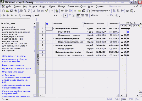Screen dimensions: 142x101
Task: Save the project with the floppy disk icon
Action: click(12, 11)
